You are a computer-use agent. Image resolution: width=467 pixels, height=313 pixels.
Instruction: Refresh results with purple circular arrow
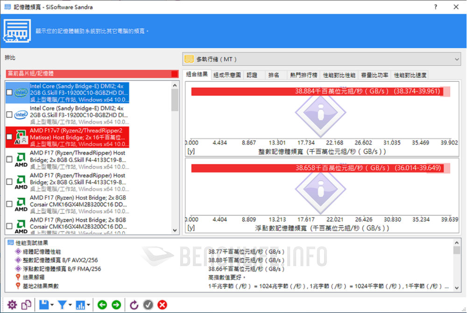pos(134,305)
